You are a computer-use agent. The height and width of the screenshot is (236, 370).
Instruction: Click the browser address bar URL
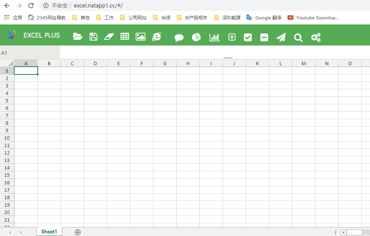[x=98, y=6]
